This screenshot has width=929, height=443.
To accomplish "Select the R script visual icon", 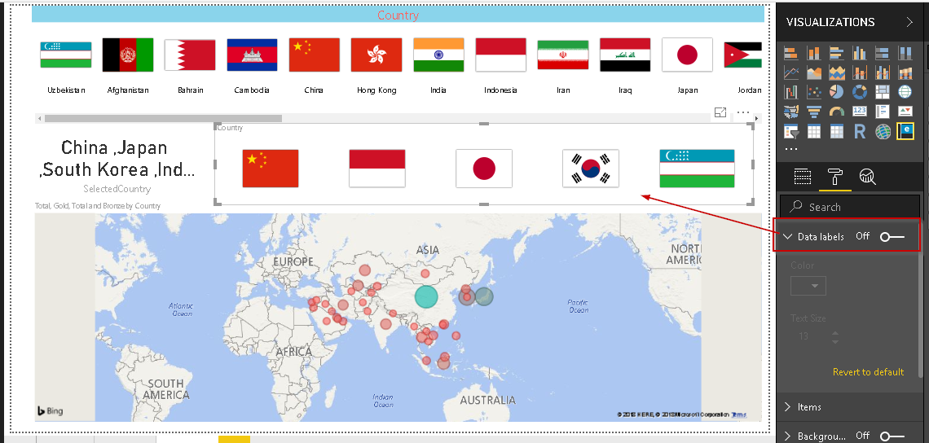I will pyautogui.click(x=860, y=131).
